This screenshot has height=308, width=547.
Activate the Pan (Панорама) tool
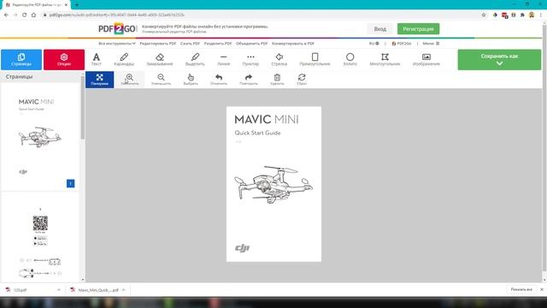point(100,80)
